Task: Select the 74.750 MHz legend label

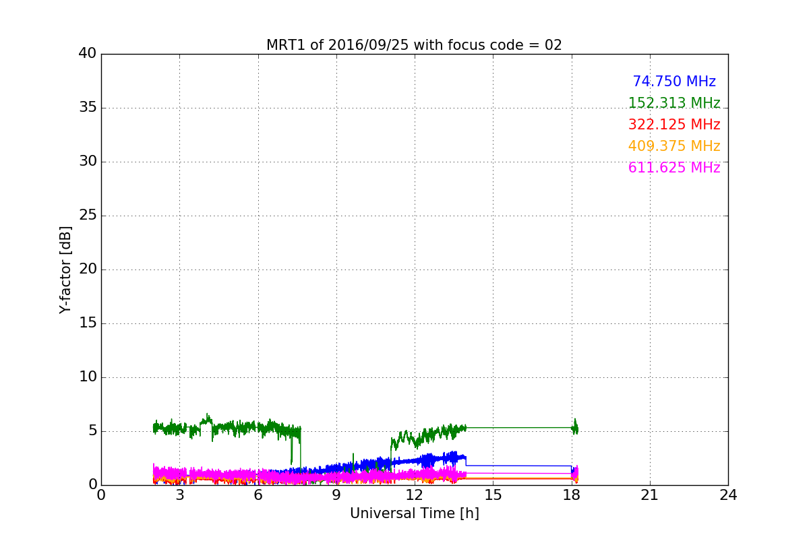Action: pos(674,82)
